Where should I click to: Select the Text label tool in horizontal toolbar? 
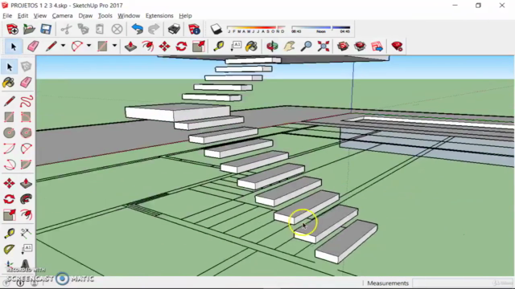point(236,47)
